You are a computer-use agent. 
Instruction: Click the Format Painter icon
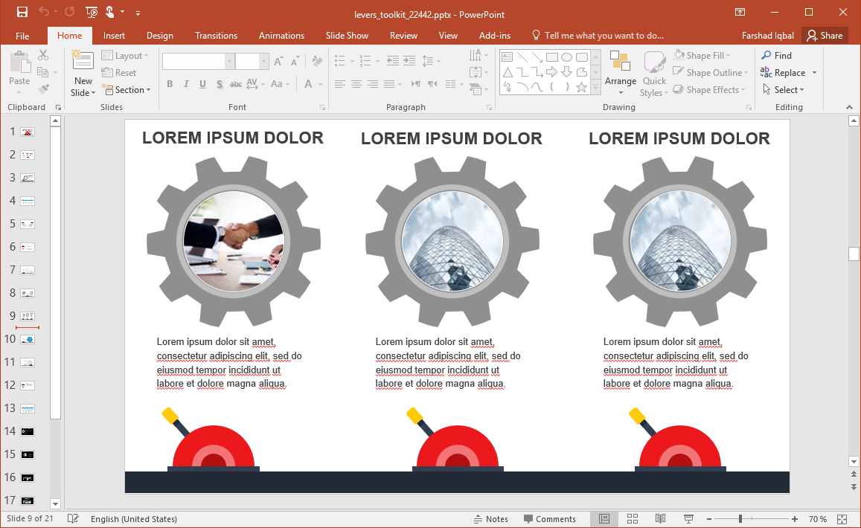pos(45,87)
